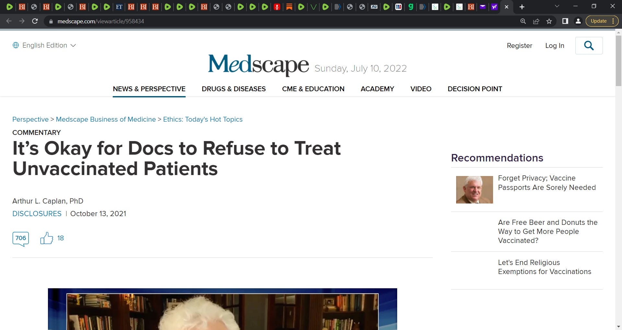
Task: Open Are Free Beer and Donuts recommendation
Action: pos(547,231)
